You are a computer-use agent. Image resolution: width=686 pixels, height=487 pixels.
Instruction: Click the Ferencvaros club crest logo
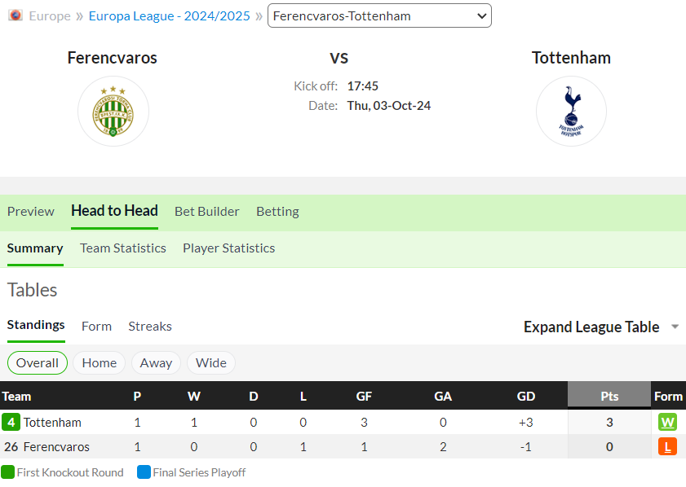click(113, 112)
